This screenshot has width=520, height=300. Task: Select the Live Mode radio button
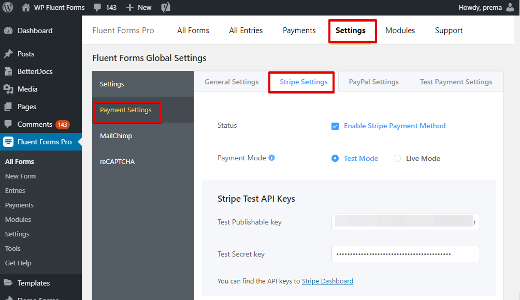click(x=397, y=158)
